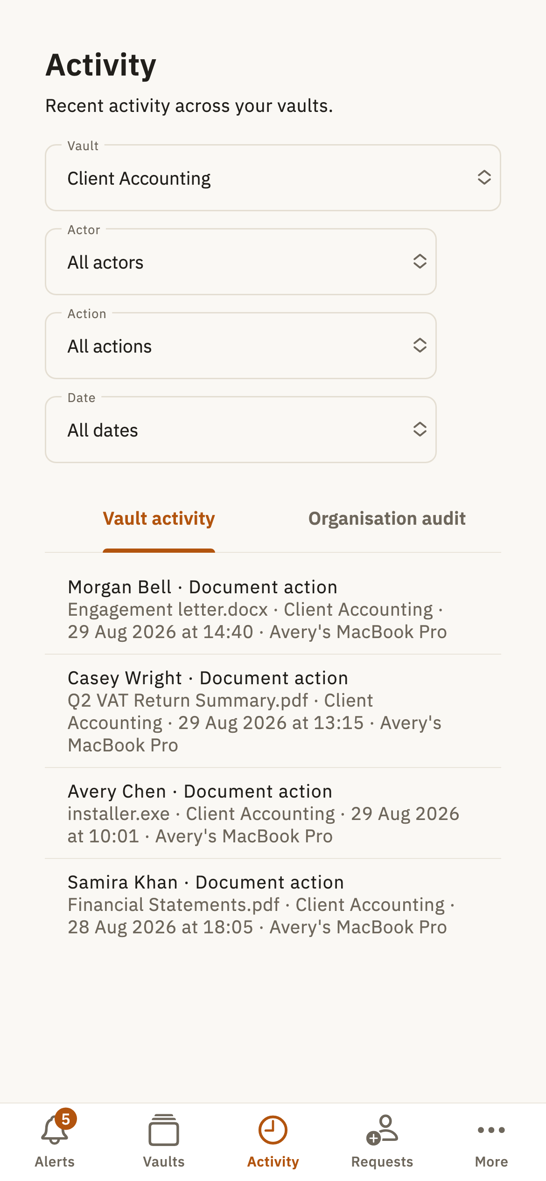Open Morgan Bell Engagement letter.docx entry
546x1181 pixels.
pyautogui.click(x=273, y=609)
